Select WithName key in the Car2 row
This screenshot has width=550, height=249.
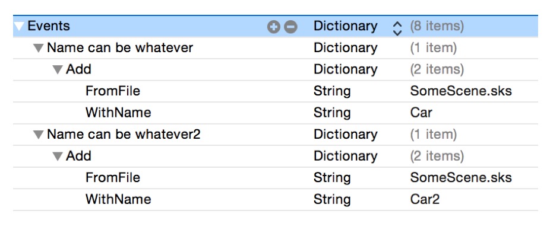(118, 199)
